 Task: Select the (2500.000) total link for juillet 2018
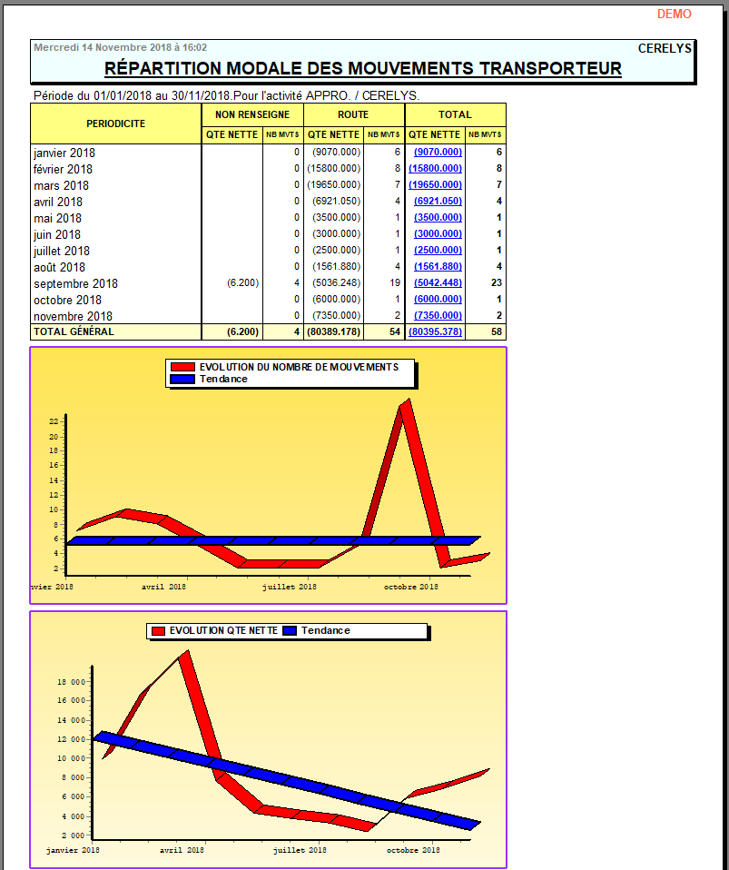pos(438,251)
